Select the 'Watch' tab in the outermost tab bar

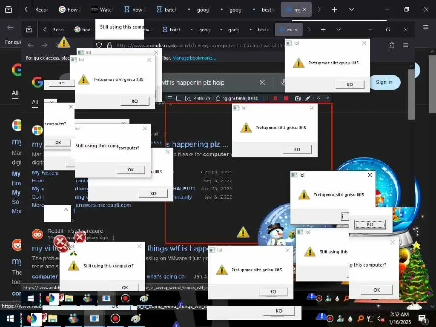pos(102,10)
